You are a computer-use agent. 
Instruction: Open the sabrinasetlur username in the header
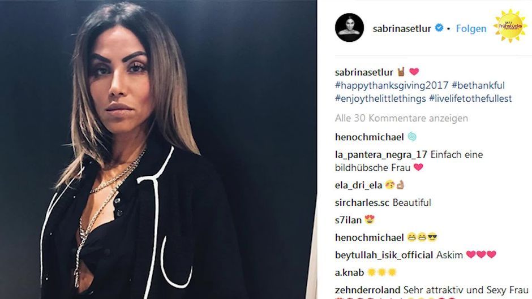coord(402,28)
